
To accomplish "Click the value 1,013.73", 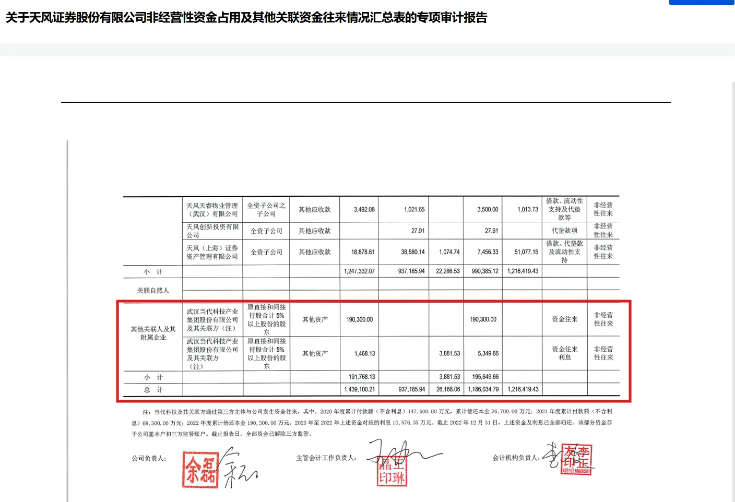I will coord(528,210).
